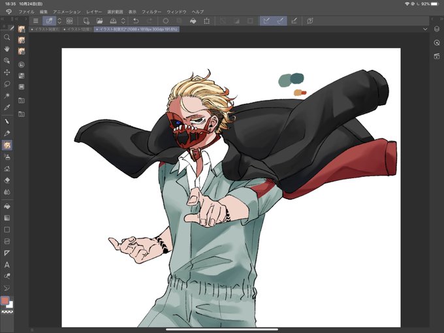Click the Fill command in the command bar
Viewport: 444px width, 333px height.
pyautogui.click(x=193, y=21)
